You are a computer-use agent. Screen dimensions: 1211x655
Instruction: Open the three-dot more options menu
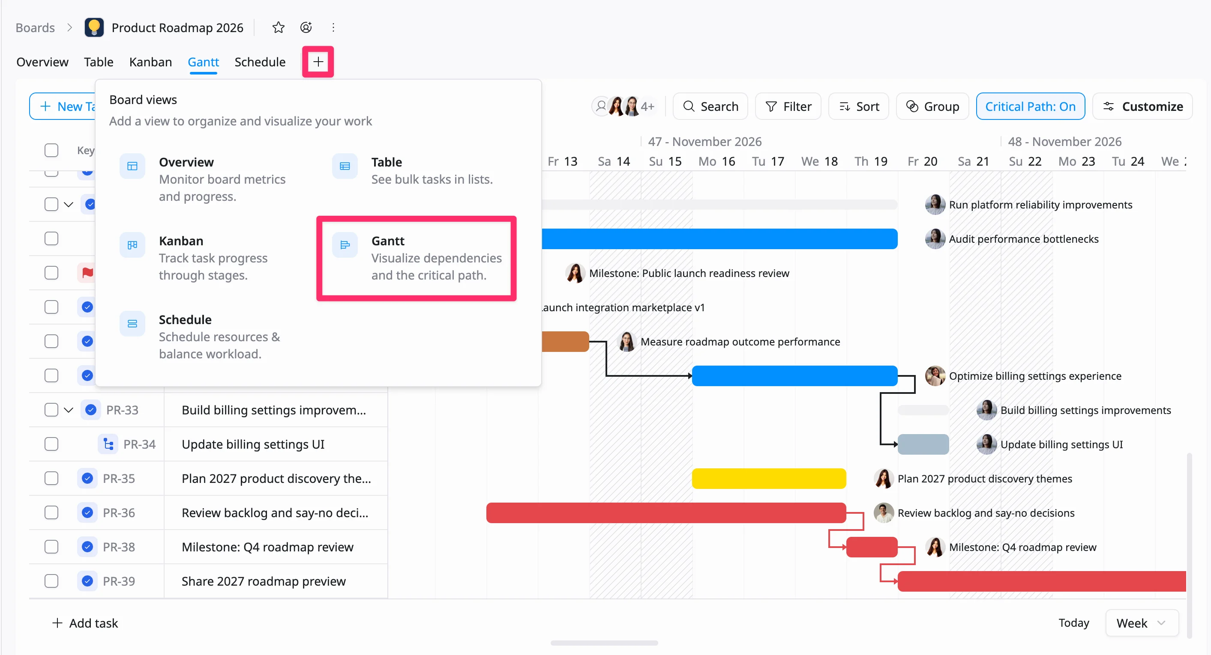(x=333, y=28)
